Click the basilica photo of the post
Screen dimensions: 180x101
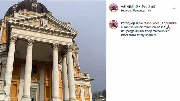point(53,51)
